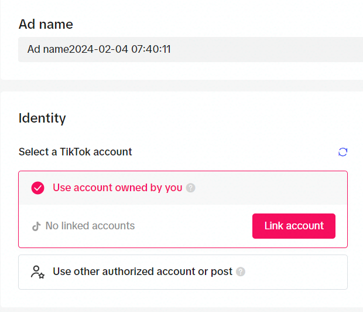Viewport: 363px width, 312px height.
Task: Place cursor after the 07:40:11 timestamp text
Action: pyautogui.click(x=171, y=49)
